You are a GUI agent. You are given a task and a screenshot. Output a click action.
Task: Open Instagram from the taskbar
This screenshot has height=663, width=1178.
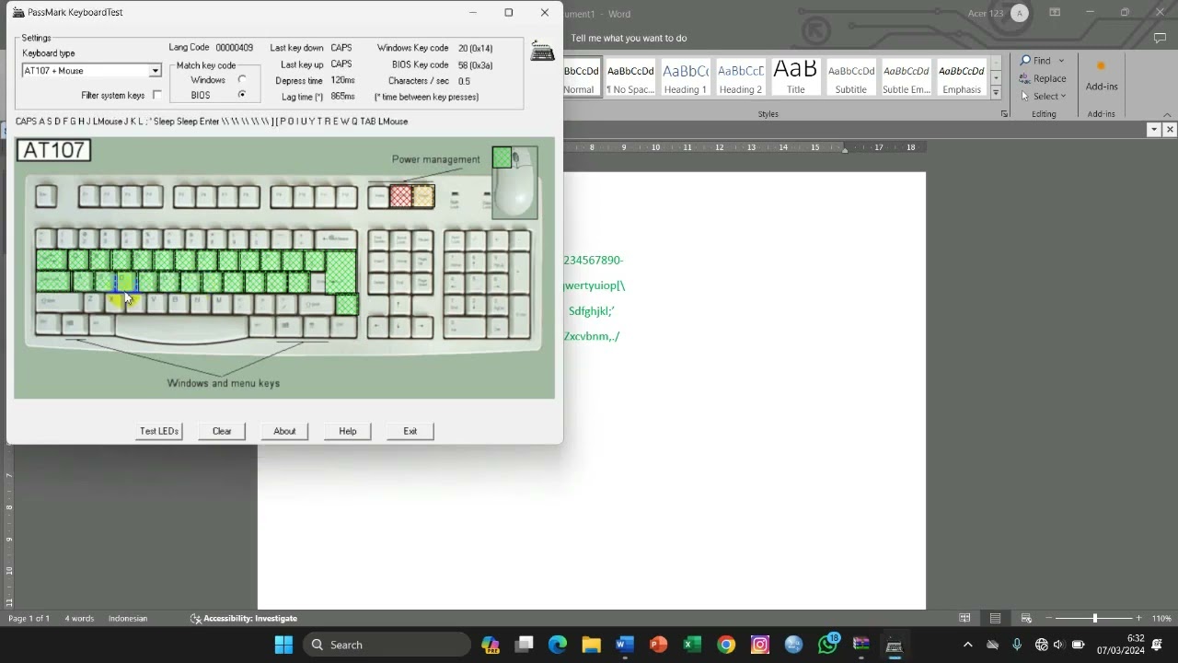pos(759,645)
